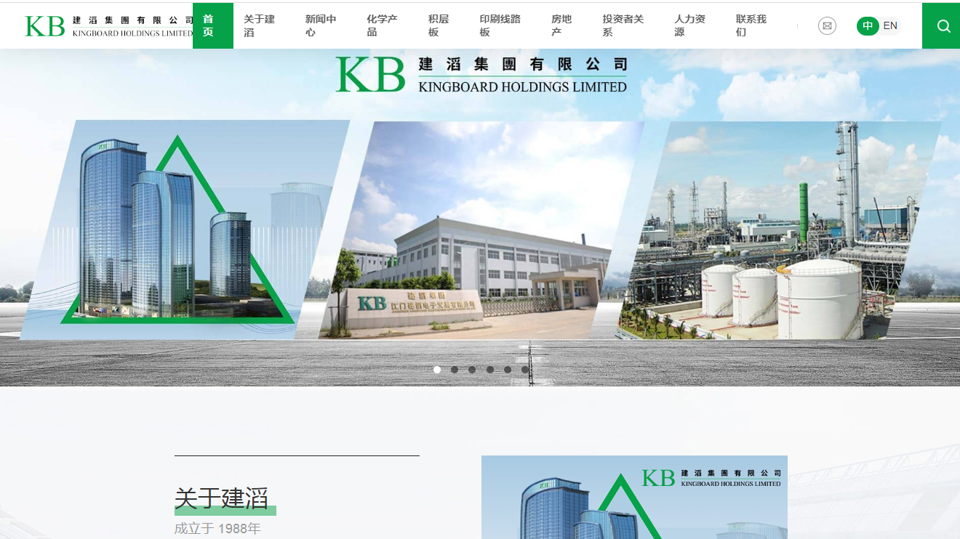Select the last carousel navigation dot

click(x=524, y=370)
